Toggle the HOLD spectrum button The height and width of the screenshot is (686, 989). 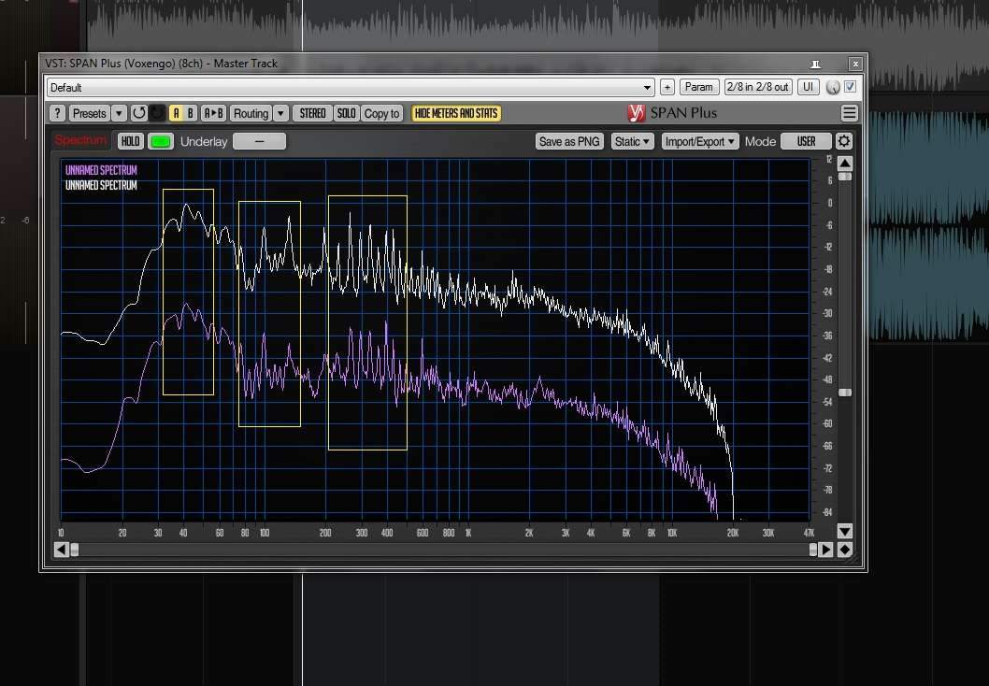[130, 141]
